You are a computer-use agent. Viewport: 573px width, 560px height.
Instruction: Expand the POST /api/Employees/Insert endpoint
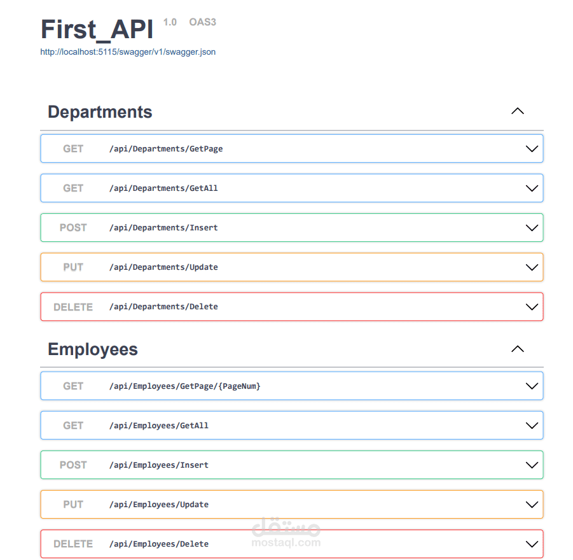(291, 465)
